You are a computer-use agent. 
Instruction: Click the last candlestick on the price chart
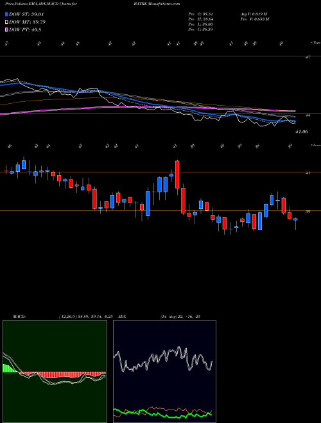[295, 224]
